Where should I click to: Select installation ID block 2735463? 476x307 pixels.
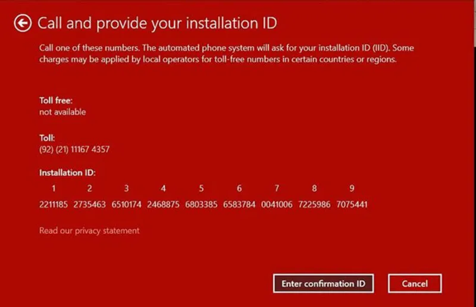pyautogui.click(x=90, y=204)
